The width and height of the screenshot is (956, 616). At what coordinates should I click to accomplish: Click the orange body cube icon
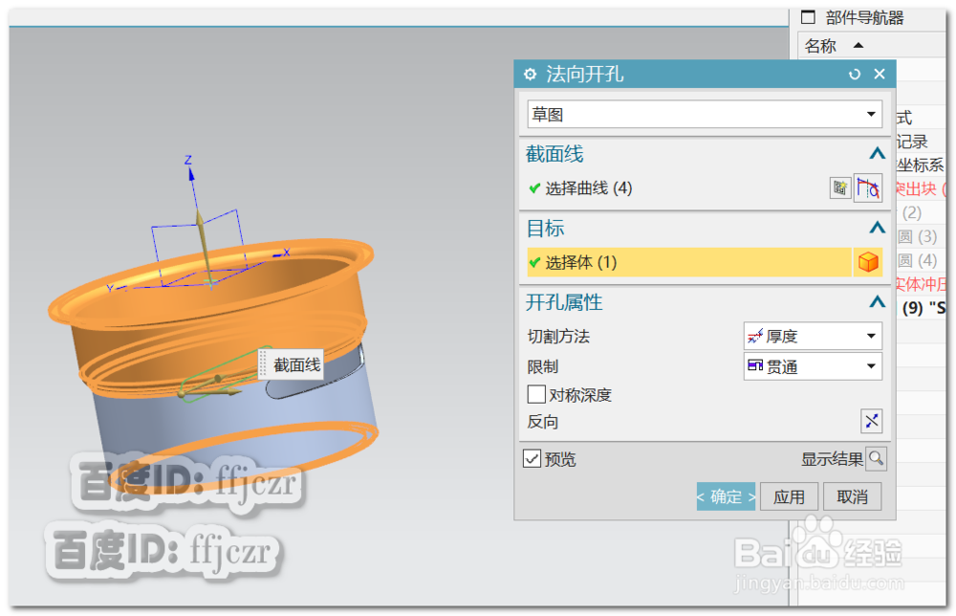coord(868,262)
